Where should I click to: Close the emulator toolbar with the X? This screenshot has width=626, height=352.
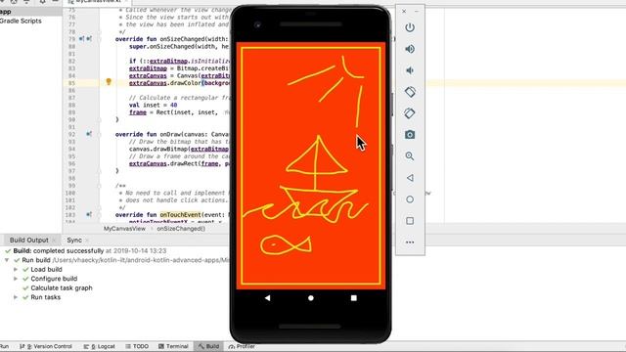pos(404,11)
